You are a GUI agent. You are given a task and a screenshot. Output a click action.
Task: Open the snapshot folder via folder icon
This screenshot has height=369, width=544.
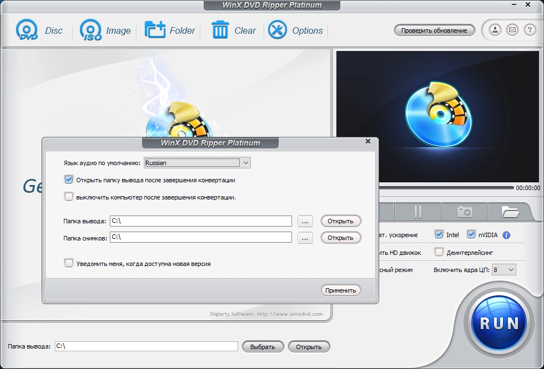(x=510, y=212)
